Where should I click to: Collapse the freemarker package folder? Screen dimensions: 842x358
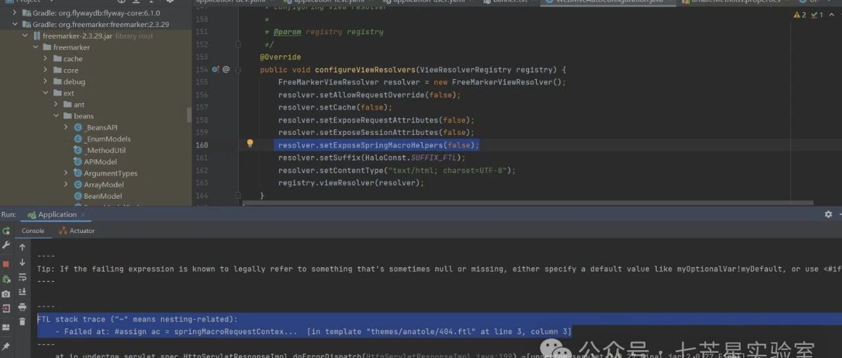[36, 47]
